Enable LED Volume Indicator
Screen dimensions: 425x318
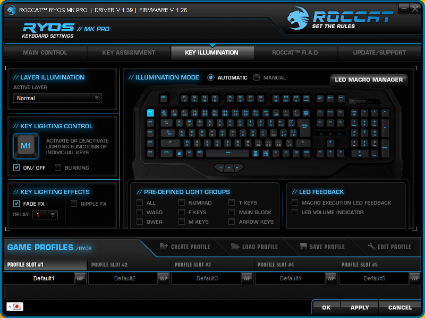tap(295, 212)
